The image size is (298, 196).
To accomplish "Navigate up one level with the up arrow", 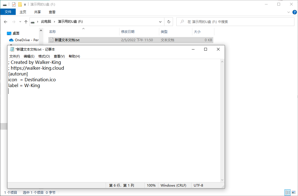I will point(26,22).
